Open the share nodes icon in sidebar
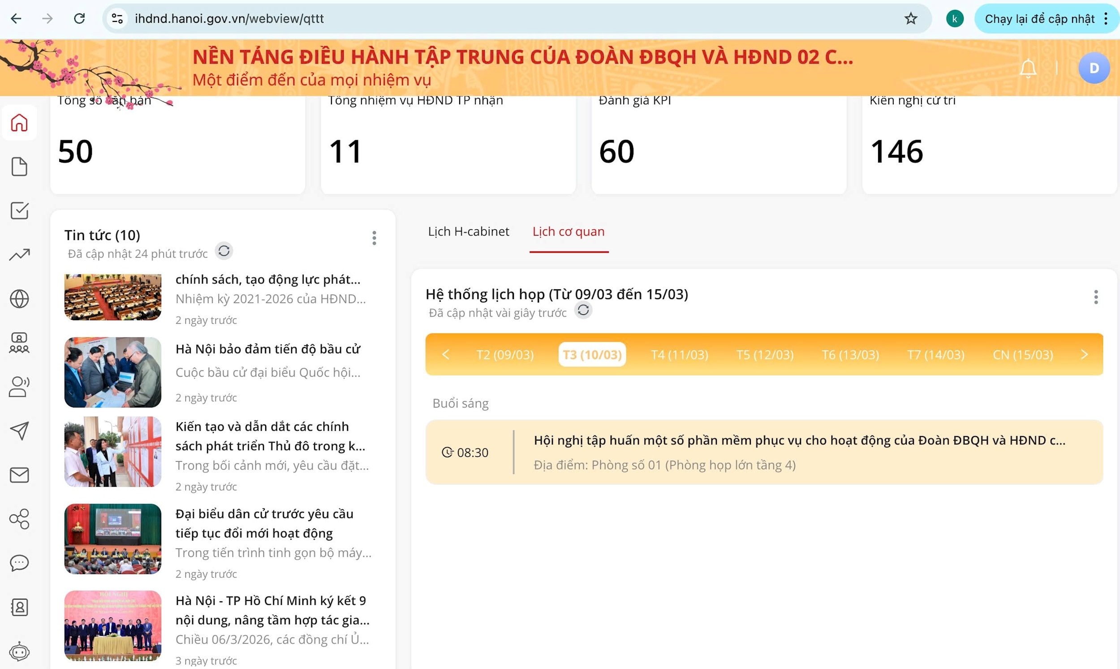Image resolution: width=1120 pixels, height=669 pixels. 19,519
